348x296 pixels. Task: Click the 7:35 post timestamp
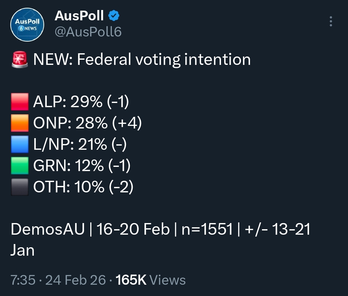pyautogui.click(x=23, y=280)
